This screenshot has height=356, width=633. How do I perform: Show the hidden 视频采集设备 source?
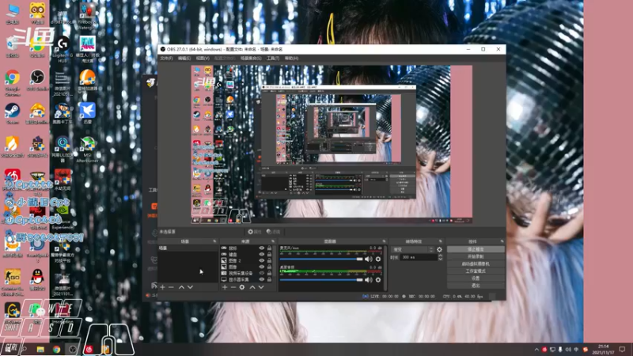pos(262,273)
